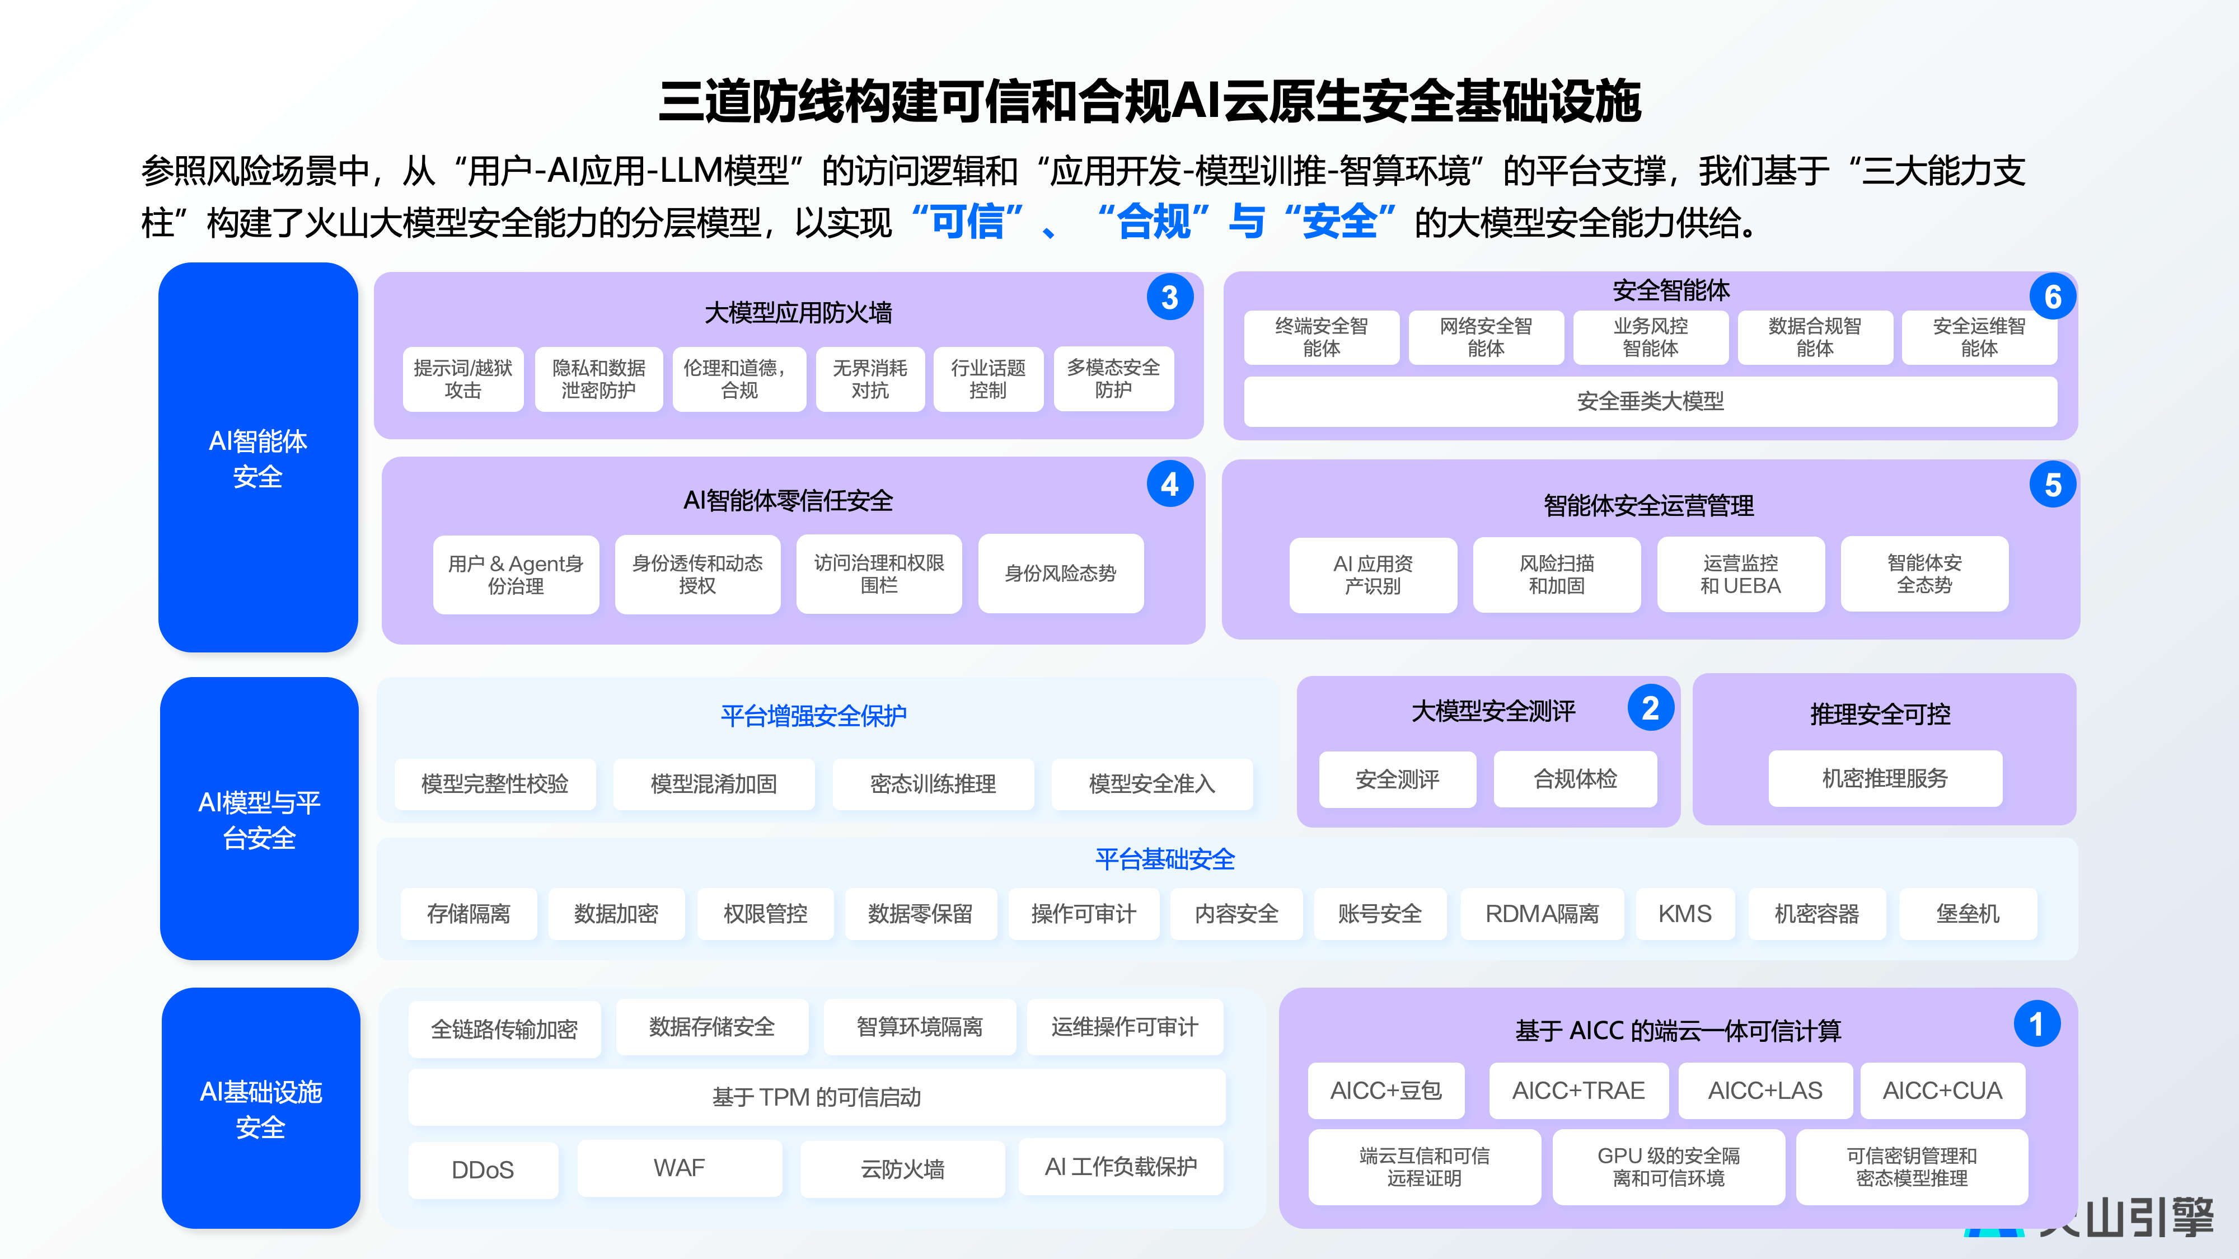This screenshot has height=1259, width=2239.
Task: Click the "AI智能体零信任安全" heading
Action: tap(788, 500)
